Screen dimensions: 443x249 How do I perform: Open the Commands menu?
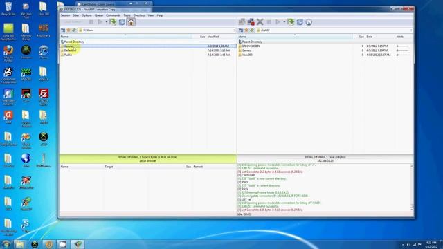coord(114,15)
